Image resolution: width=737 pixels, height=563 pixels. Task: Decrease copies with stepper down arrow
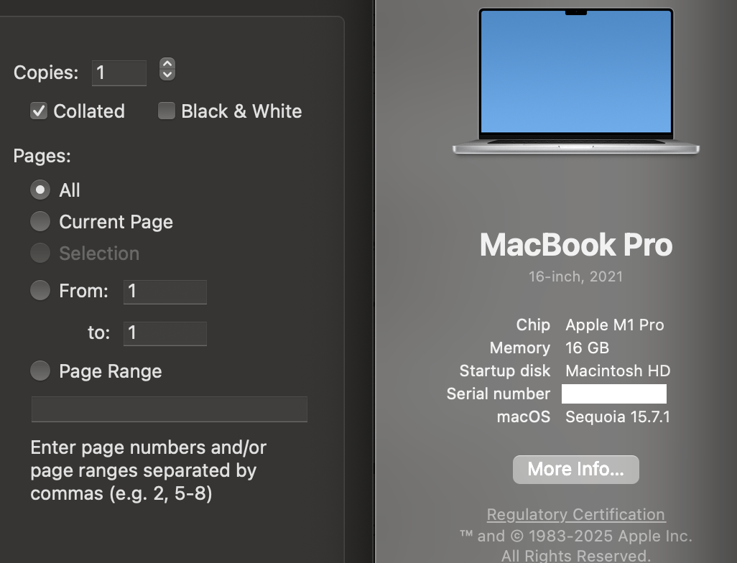pos(167,75)
